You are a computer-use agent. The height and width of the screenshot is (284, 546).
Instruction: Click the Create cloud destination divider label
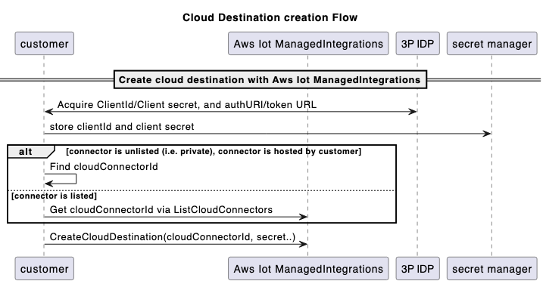270,80
